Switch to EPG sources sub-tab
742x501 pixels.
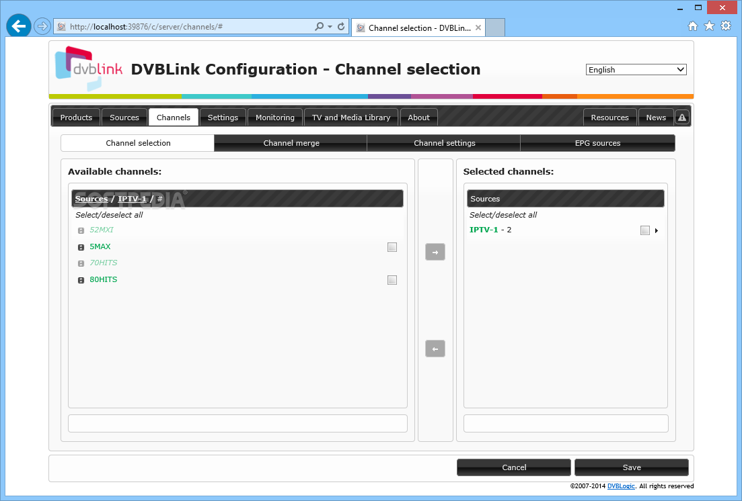point(597,143)
